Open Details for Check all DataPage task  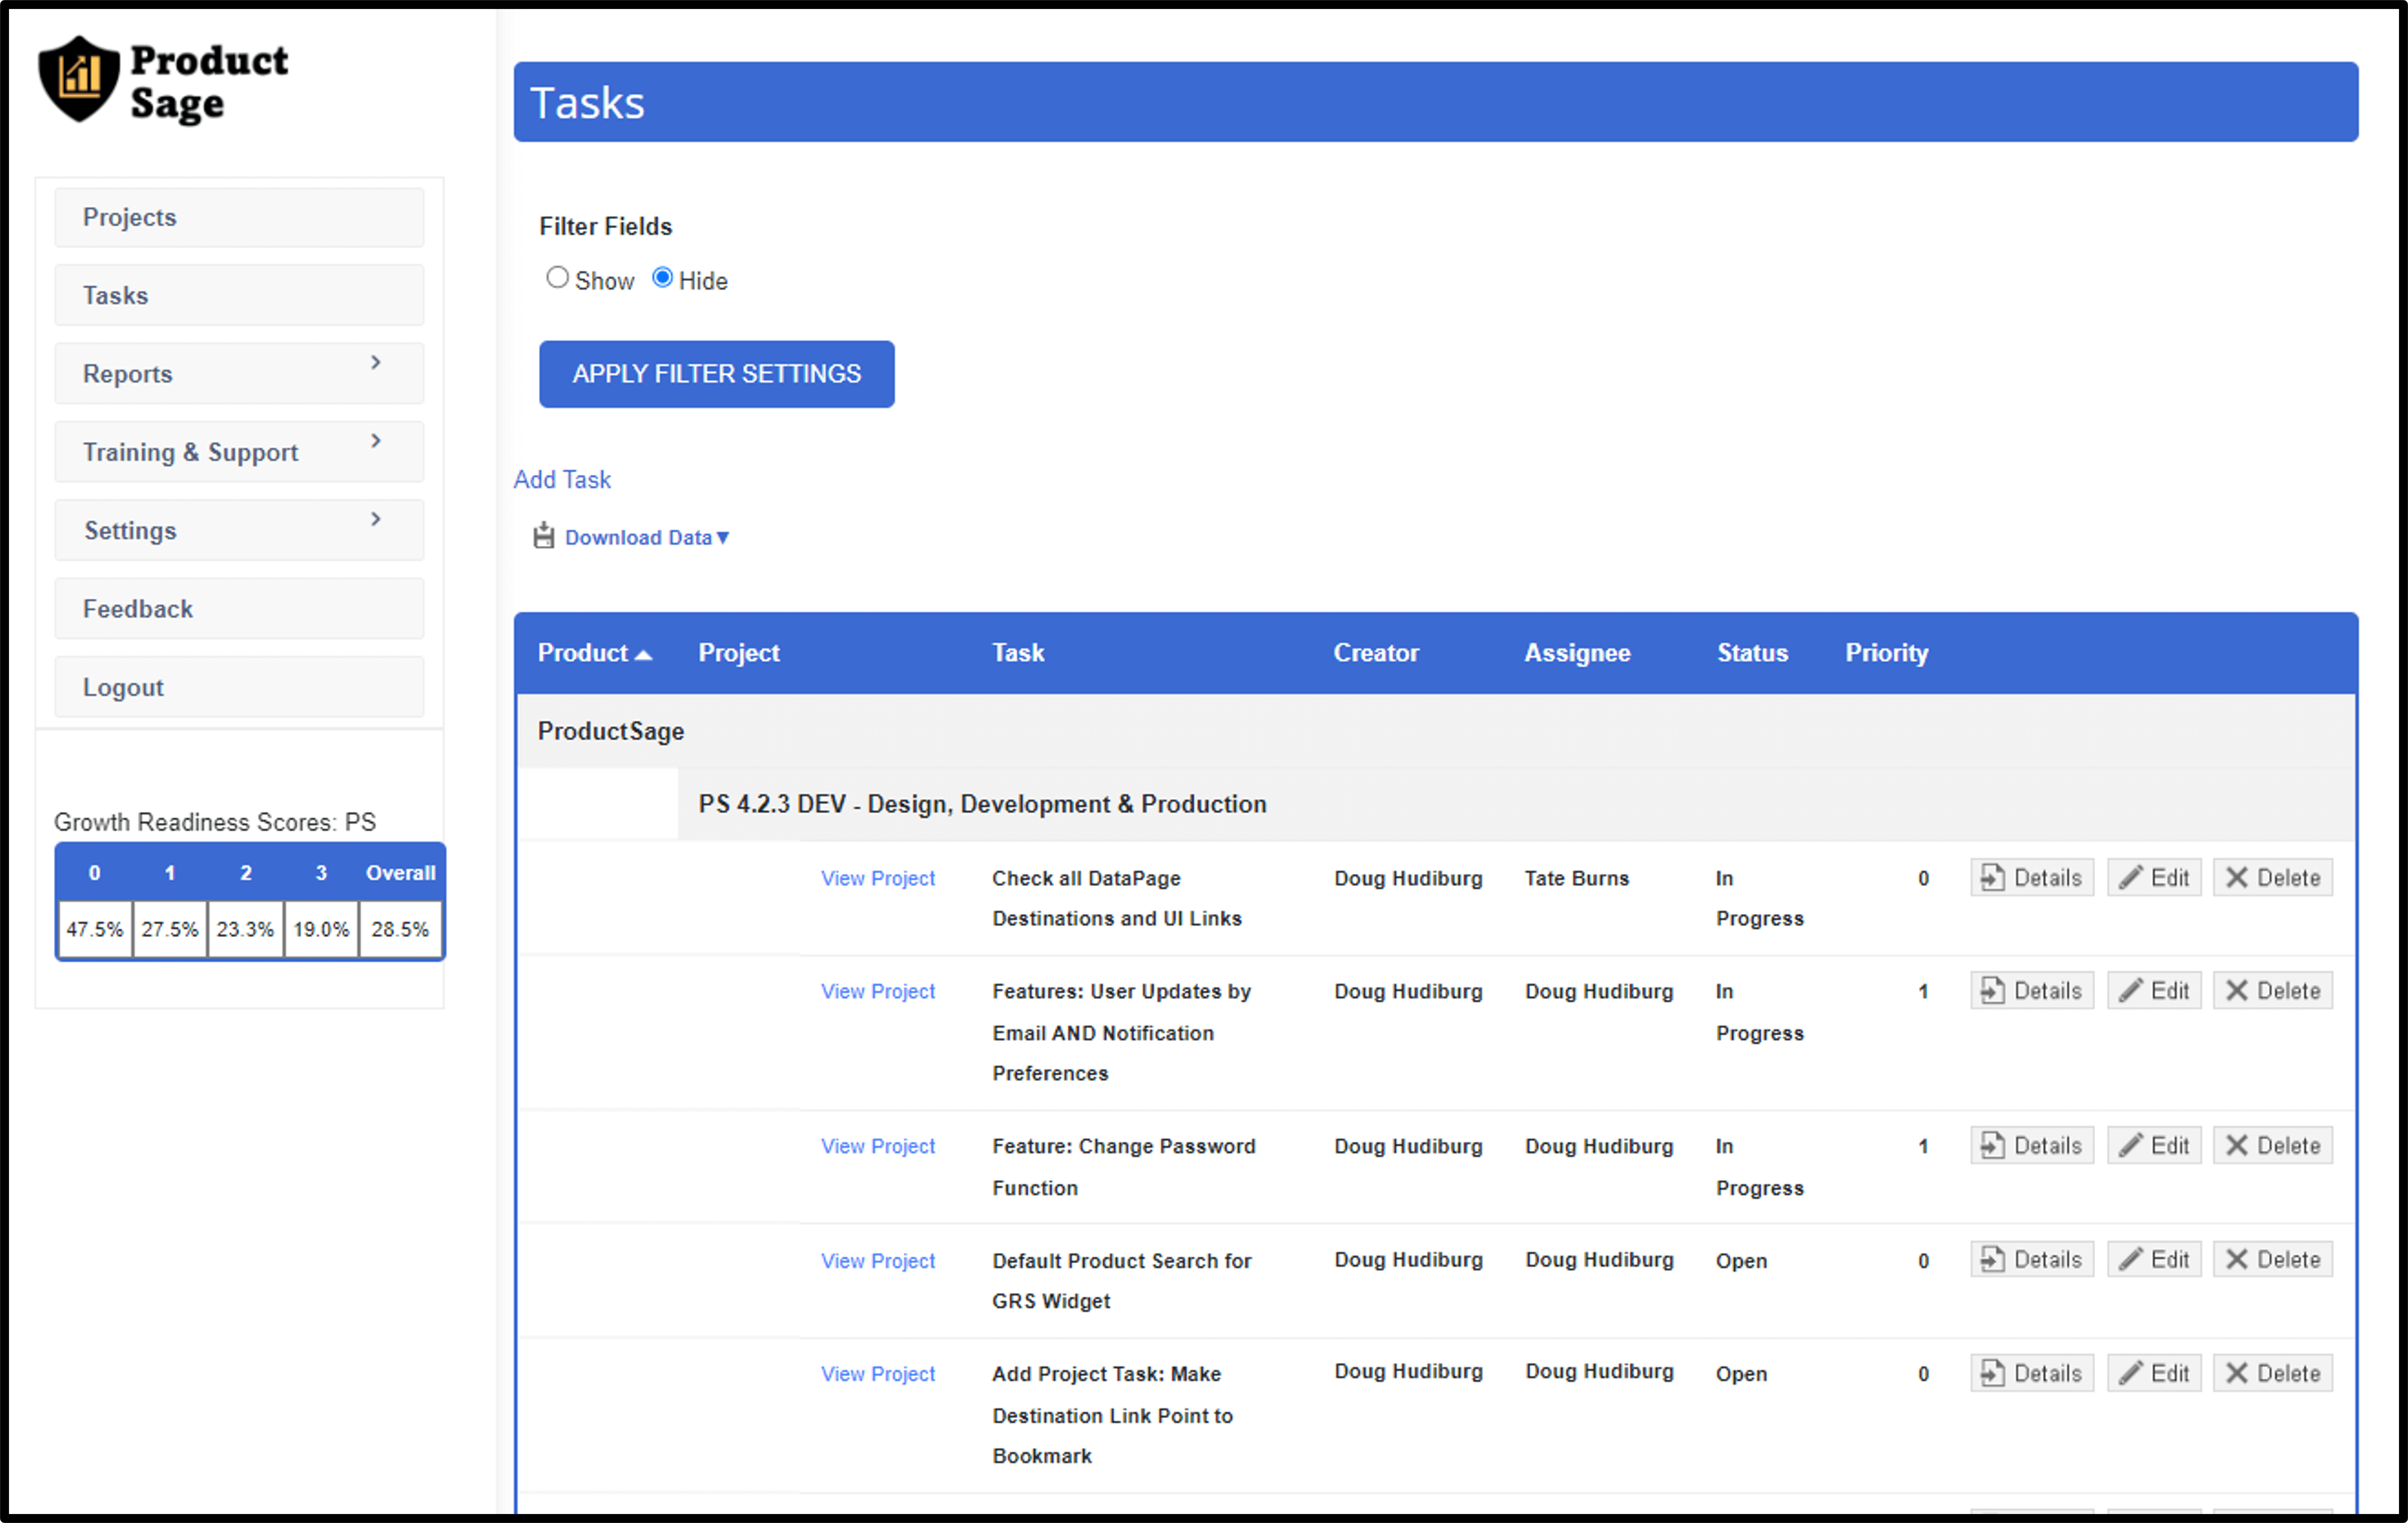pos(2032,877)
